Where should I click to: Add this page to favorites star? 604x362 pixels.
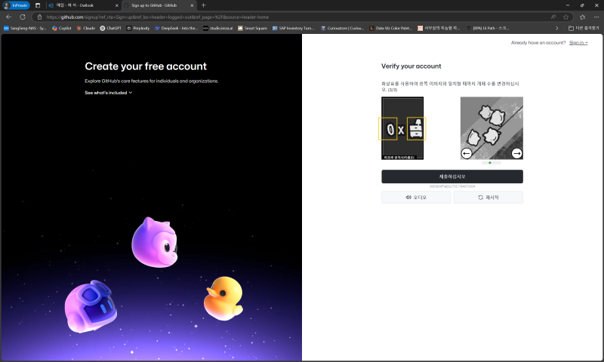[565, 17]
